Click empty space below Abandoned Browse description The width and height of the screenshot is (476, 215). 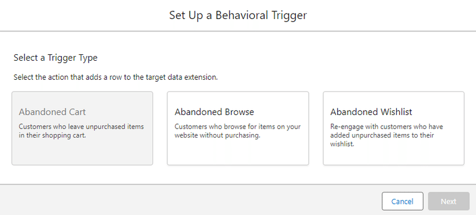coord(237,153)
